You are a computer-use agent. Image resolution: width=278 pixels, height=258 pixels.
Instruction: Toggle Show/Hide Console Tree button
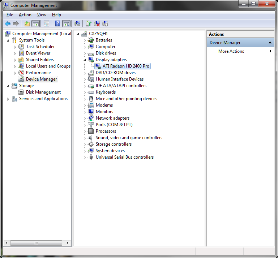(36, 24)
